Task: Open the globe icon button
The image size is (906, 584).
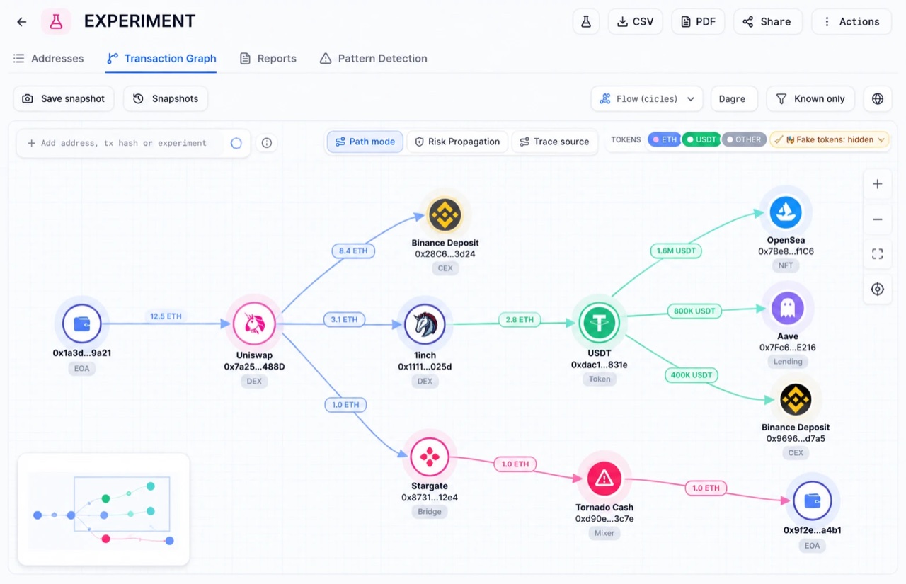Action: click(878, 99)
